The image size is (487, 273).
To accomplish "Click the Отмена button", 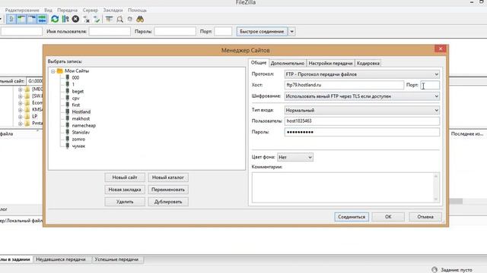I will 425,217.
